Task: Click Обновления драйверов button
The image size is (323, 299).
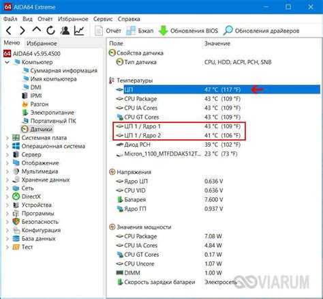Action: [x=261, y=31]
